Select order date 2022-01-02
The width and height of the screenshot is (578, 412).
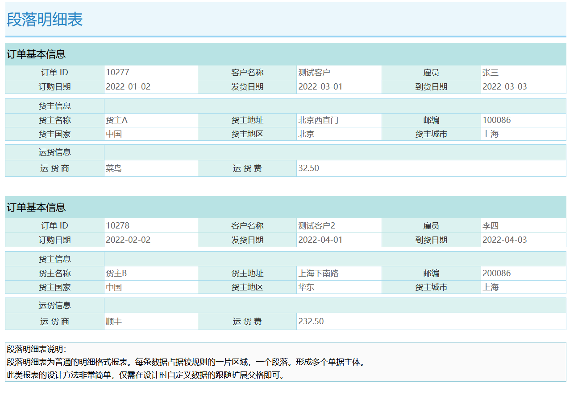128,86
